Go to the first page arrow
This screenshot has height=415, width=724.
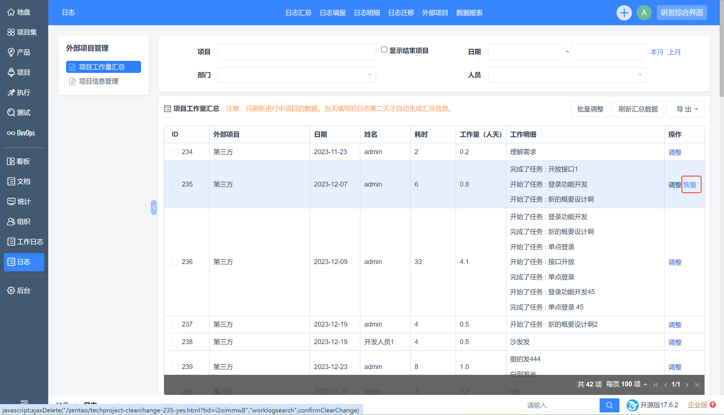[656, 385]
